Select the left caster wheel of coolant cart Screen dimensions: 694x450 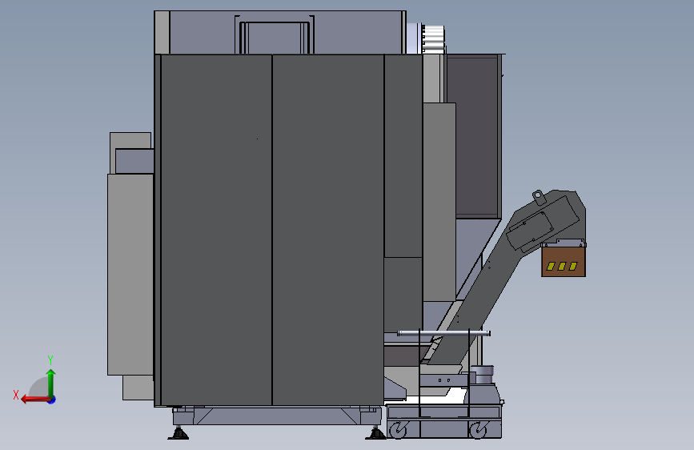tap(398, 430)
